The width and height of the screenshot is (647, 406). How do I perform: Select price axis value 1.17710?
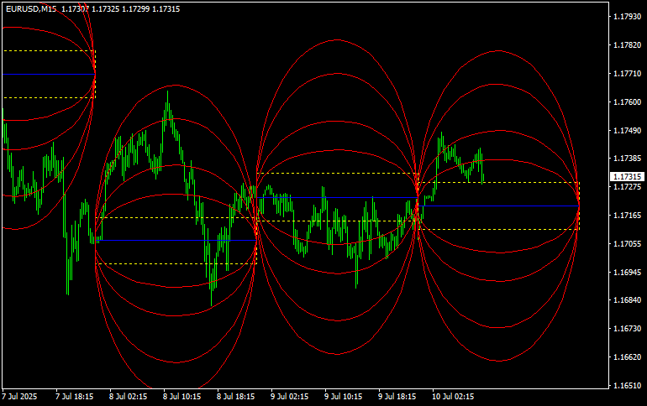[x=627, y=73]
